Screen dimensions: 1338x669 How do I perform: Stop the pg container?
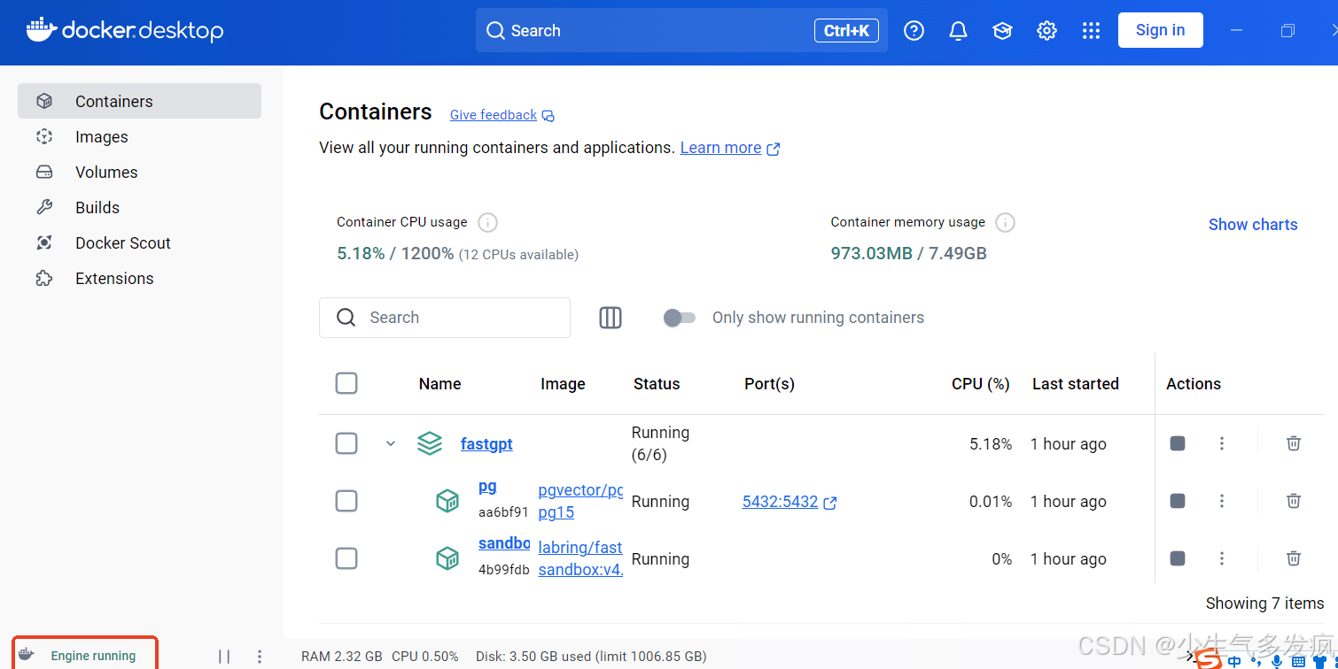pos(1178,501)
